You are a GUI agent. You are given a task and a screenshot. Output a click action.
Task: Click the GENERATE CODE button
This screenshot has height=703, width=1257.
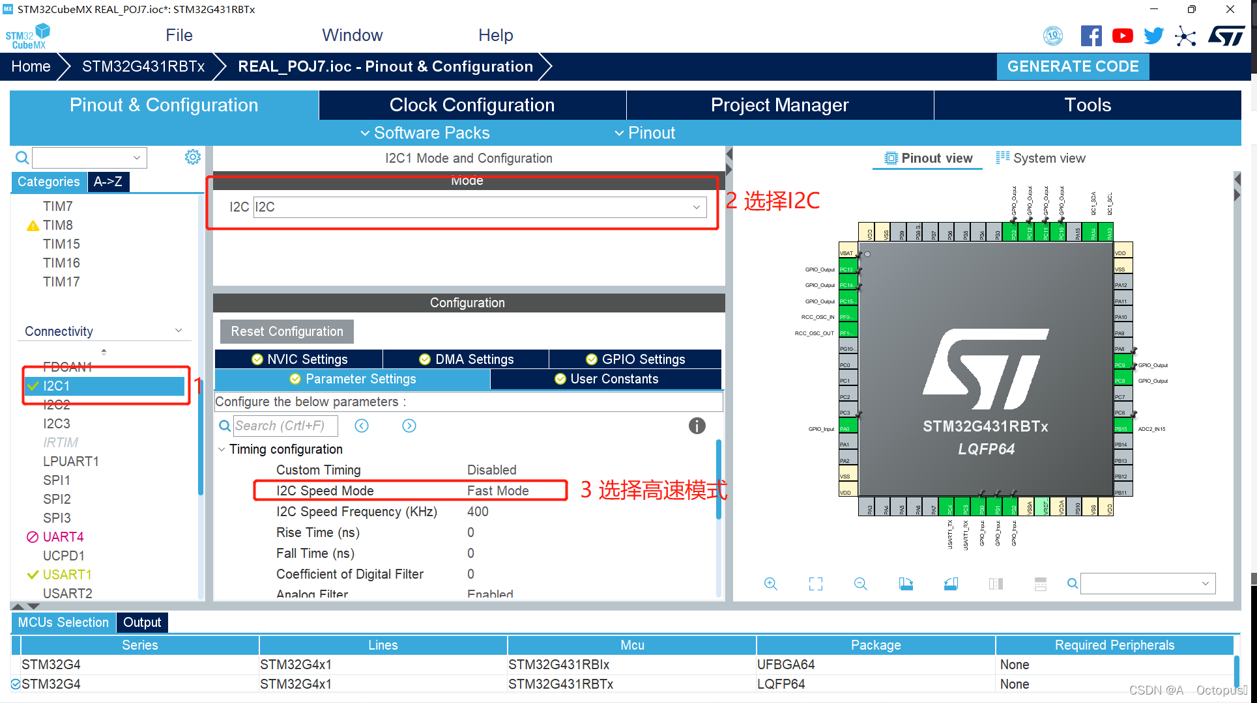(1076, 66)
